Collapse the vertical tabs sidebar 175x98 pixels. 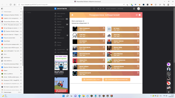point(21,9)
